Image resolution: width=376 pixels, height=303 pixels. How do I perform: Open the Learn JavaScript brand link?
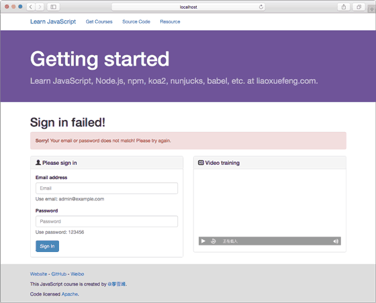pyautogui.click(x=53, y=21)
